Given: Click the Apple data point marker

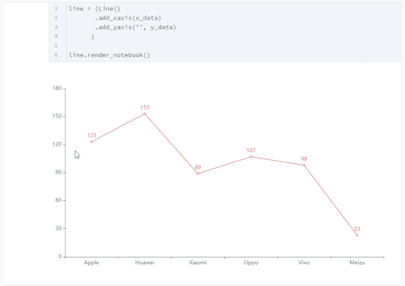Looking at the screenshot, I should (91, 141).
